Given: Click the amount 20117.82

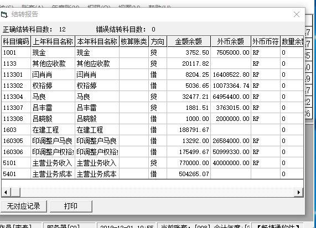Looking at the screenshot, I should pos(195,63).
